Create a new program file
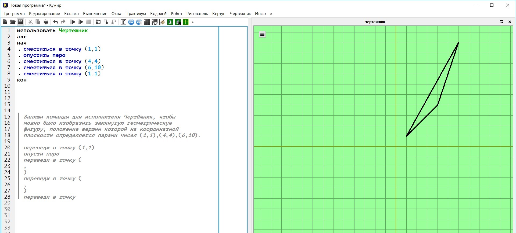The height and width of the screenshot is (233, 516). pos(5,22)
